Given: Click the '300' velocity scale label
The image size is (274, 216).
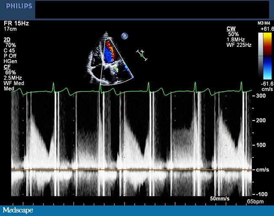Looking at the screenshot, I should (x=261, y=96).
